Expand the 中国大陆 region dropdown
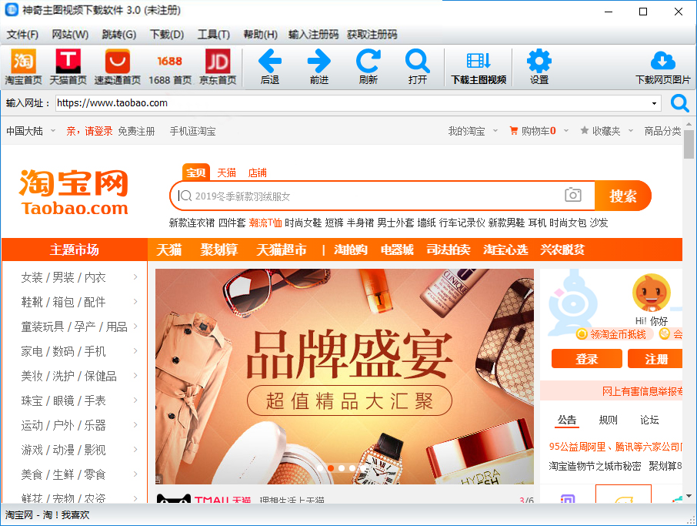697x526 pixels. point(53,131)
